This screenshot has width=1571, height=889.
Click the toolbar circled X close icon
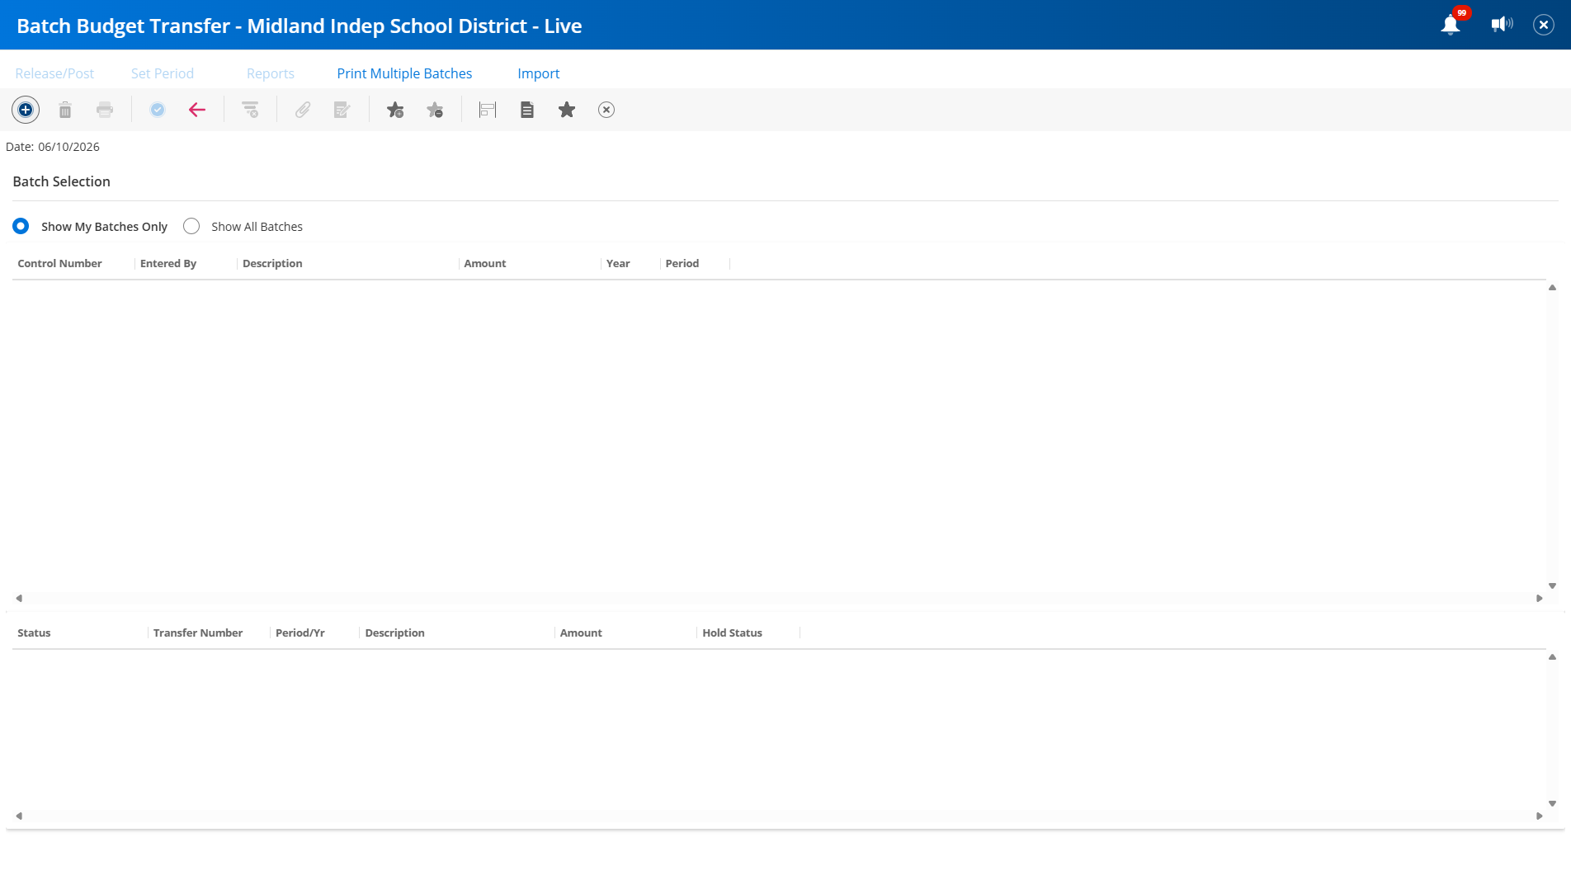(606, 110)
